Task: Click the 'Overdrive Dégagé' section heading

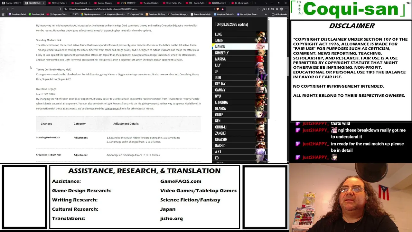Action: pyautogui.click(x=46, y=89)
